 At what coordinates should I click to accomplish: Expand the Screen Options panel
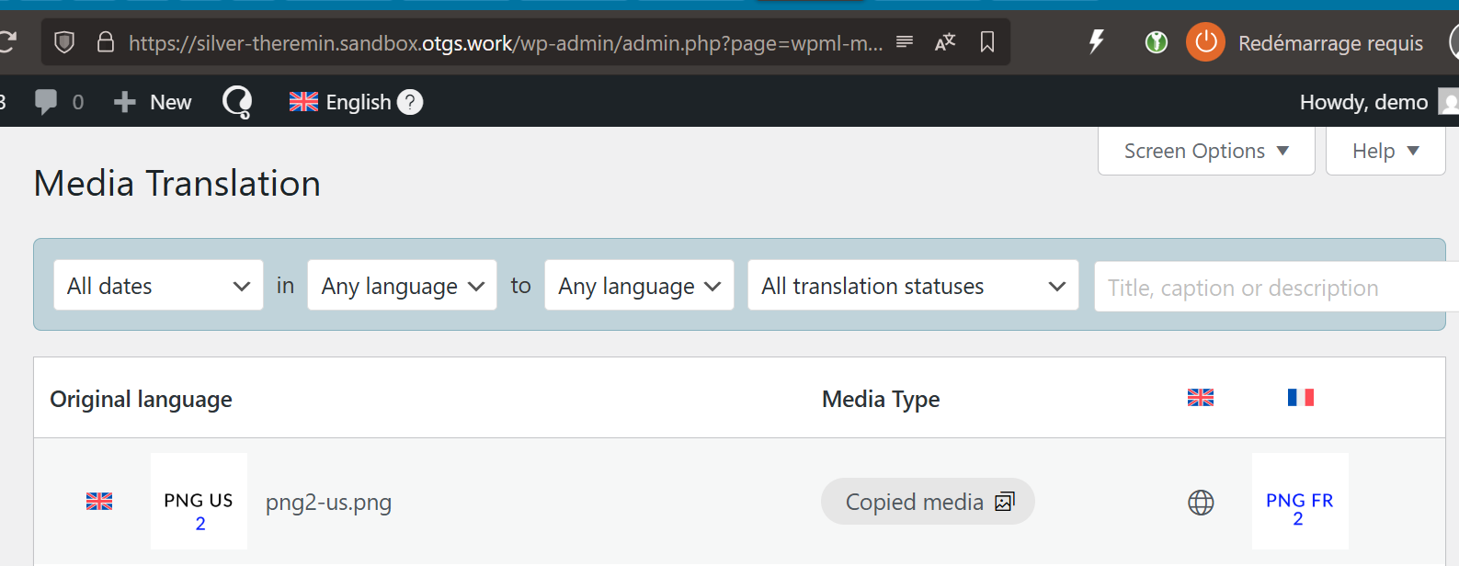coord(1205,151)
